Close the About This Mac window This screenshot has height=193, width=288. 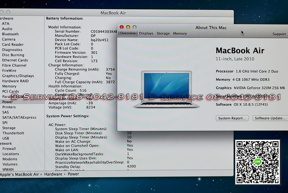click(122, 27)
